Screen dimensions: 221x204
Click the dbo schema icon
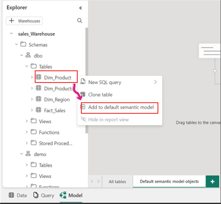click(x=28, y=55)
